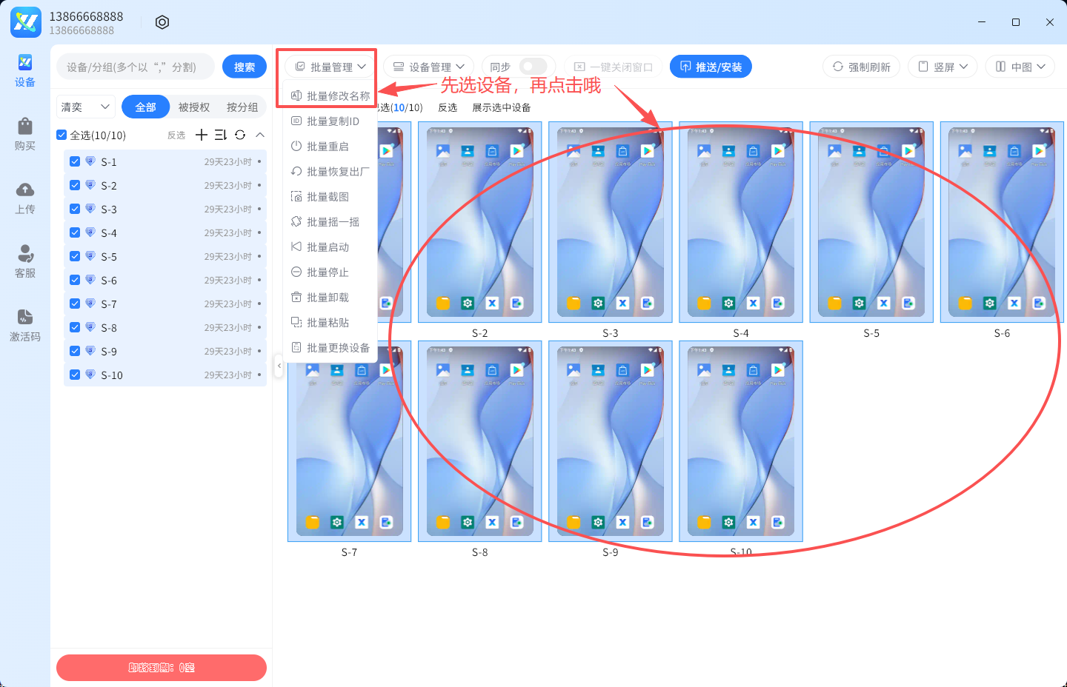Select 批量截图 in the menu

tap(330, 196)
